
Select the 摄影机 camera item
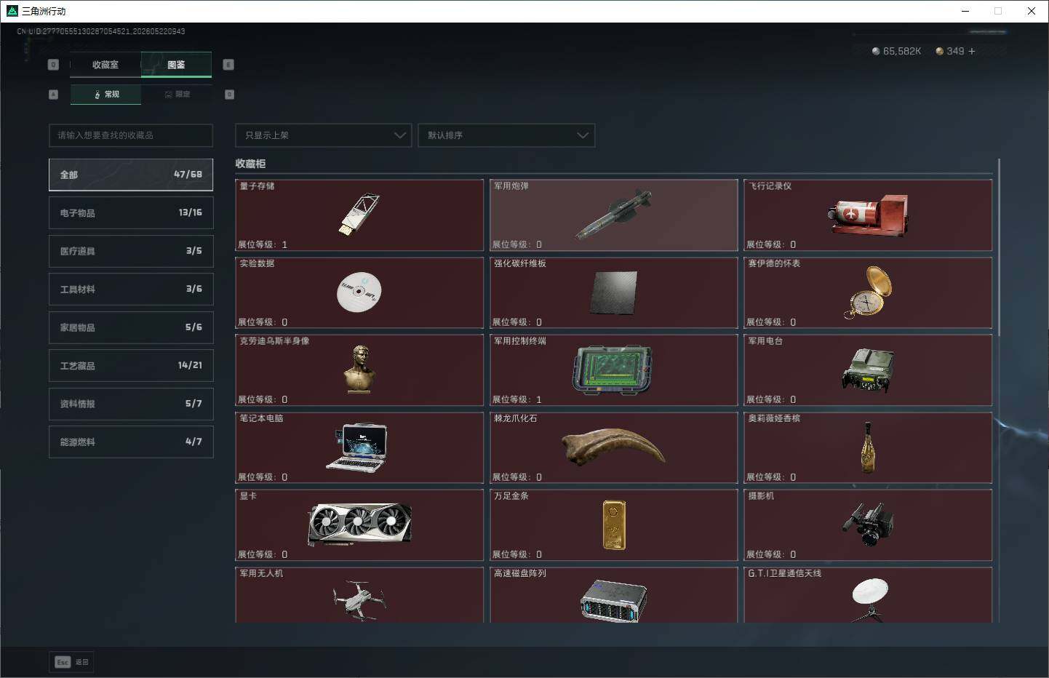coord(868,525)
